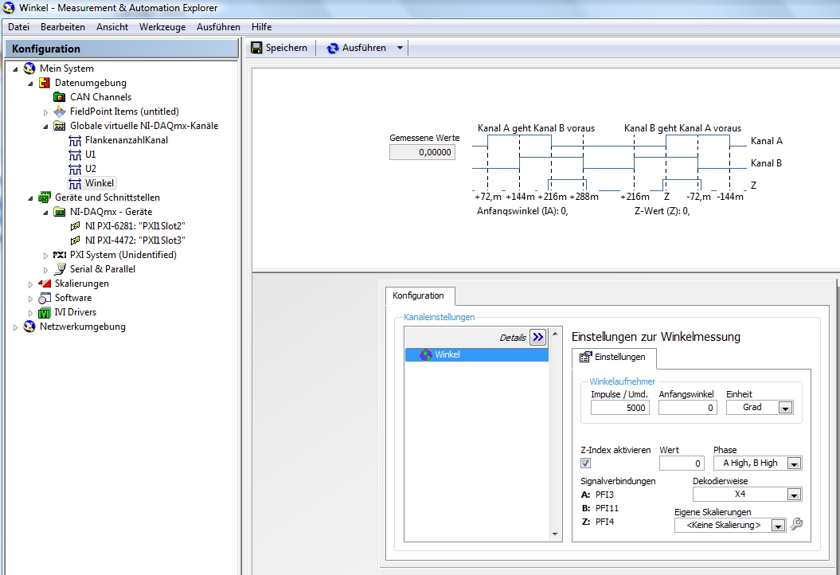The width and height of the screenshot is (840, 575).
Task: Open the Dekodierweise dropdown
Action: pyautogui.click(x=795, y=495)
